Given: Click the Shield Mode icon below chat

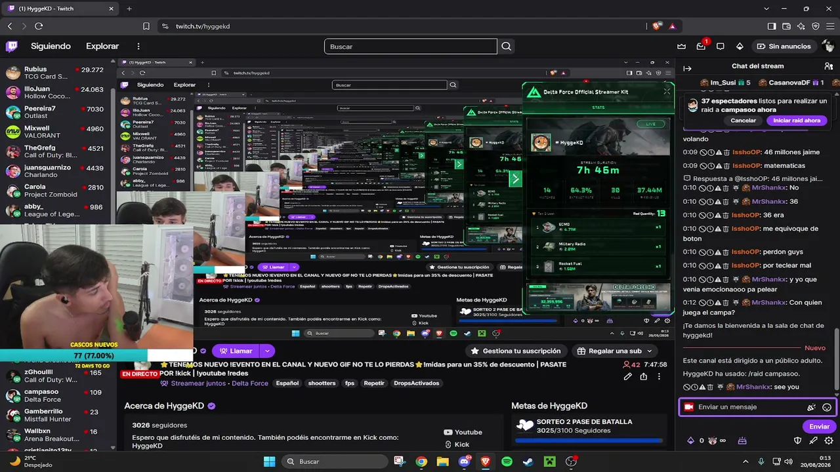Looking at the screenshot, I should click(798, 441).
